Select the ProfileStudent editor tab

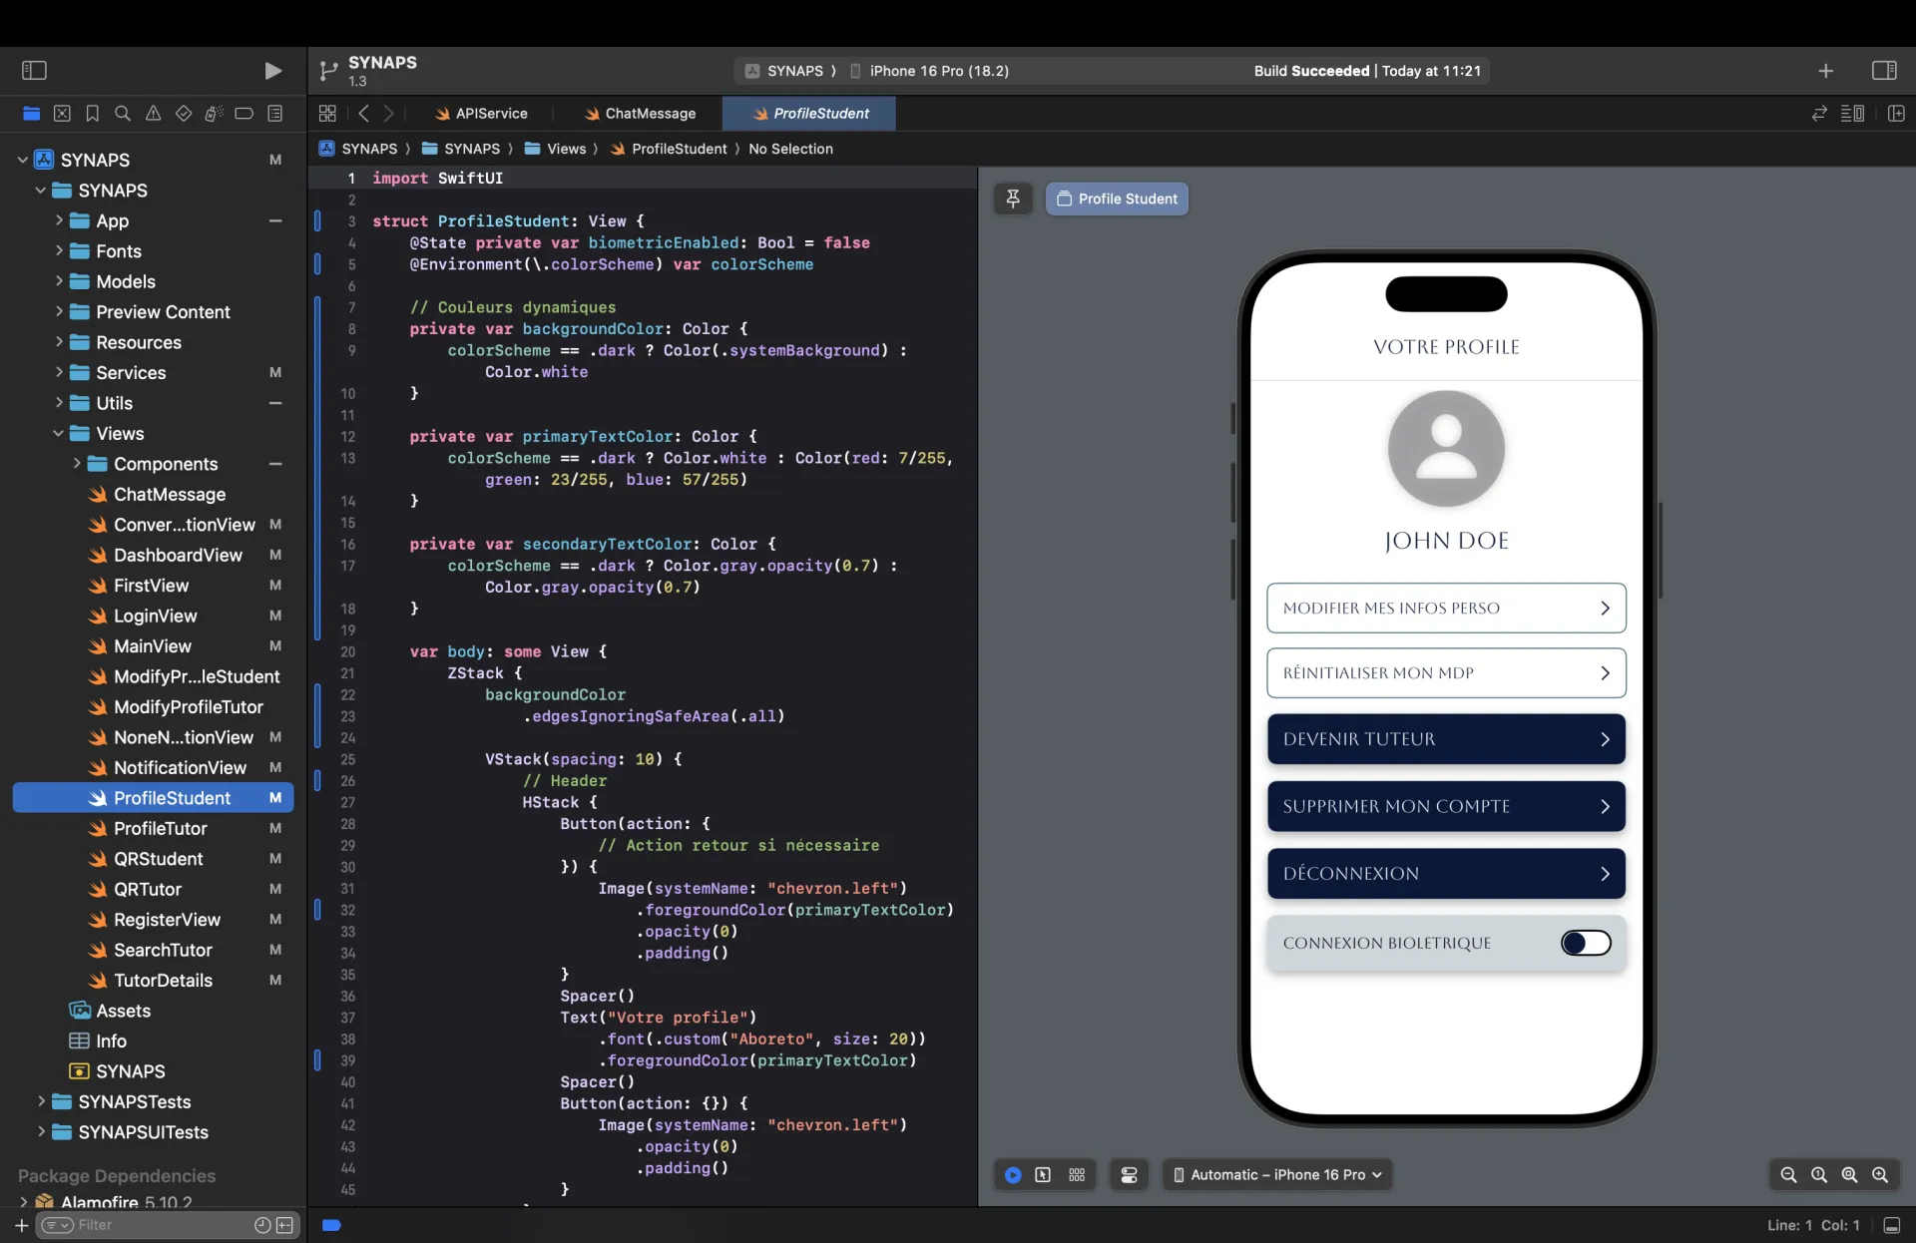[x=809, y=114]
